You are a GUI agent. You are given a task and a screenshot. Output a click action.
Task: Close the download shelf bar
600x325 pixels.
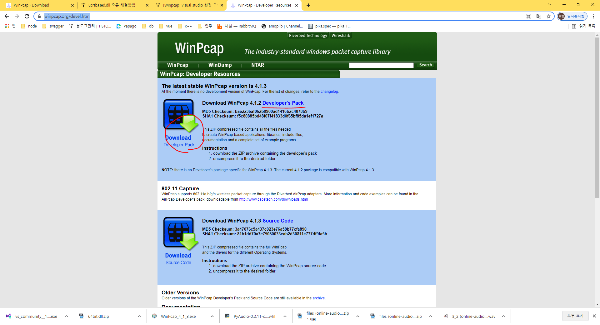pyautogui.click(x=594, y=316)
